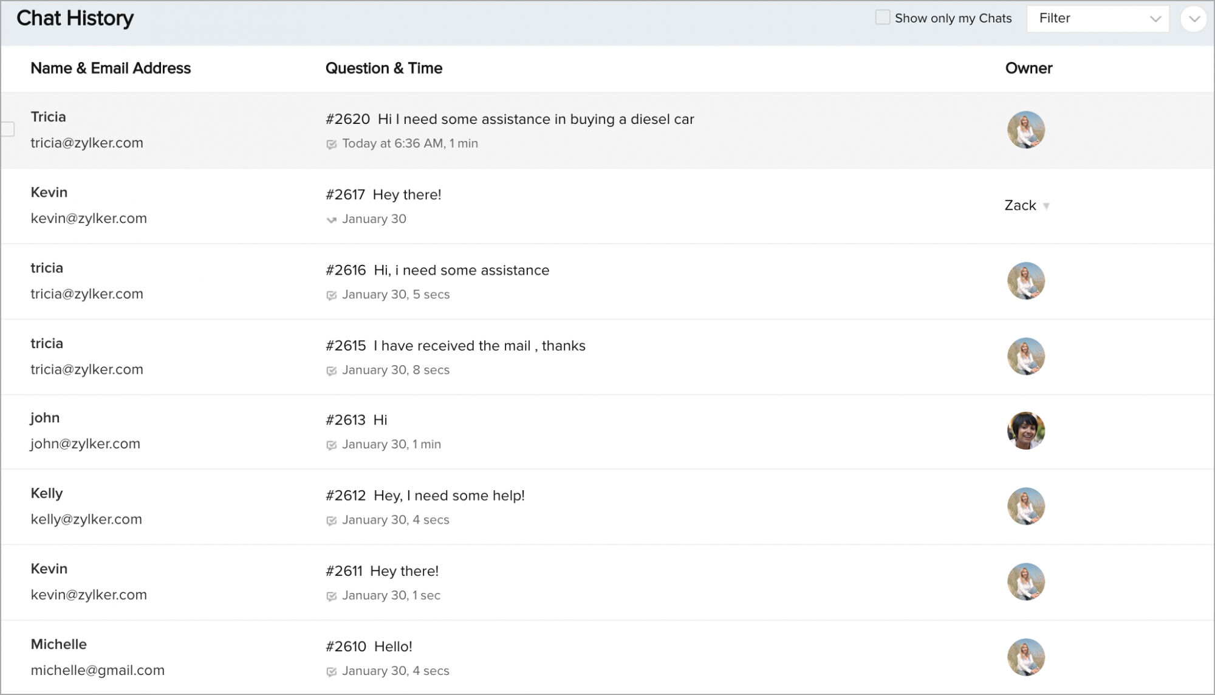Click missed-chat icon next to January 30 on #2617
This screenshot has height=695, width=1215.
[x=331, y=220]
